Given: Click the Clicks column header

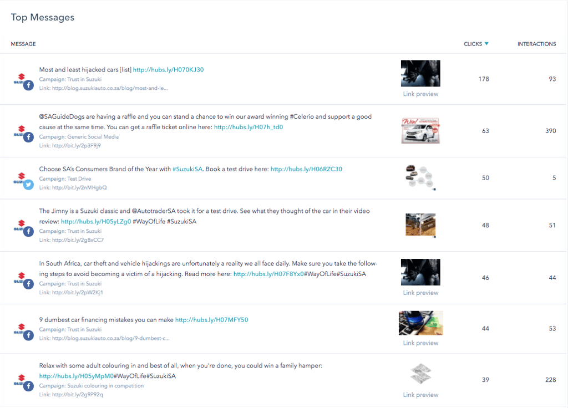Looking at the screenshot, I should point(473,44).
